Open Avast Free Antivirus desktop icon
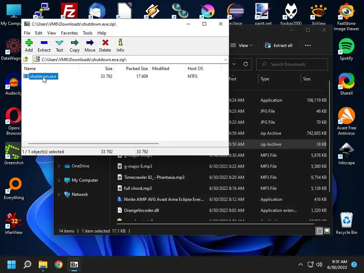The height and width of the screenshot is (273, 364). click(x=346, y=121)
